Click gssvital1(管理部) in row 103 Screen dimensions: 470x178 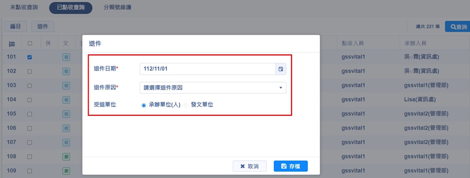(x=426, y=85)
